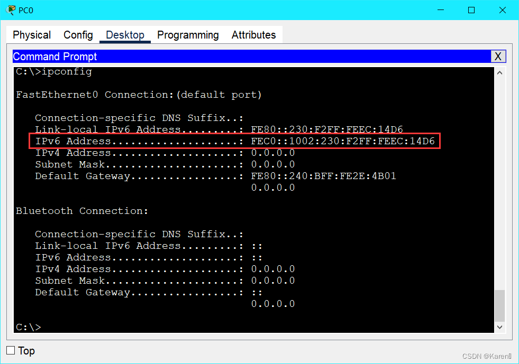The width and height of the screenshot is (519, 364).
Task: Click IPv6 address FEC0::1002:230:F2FF:FEEC:14D6
Action: (x=343, y=141)
